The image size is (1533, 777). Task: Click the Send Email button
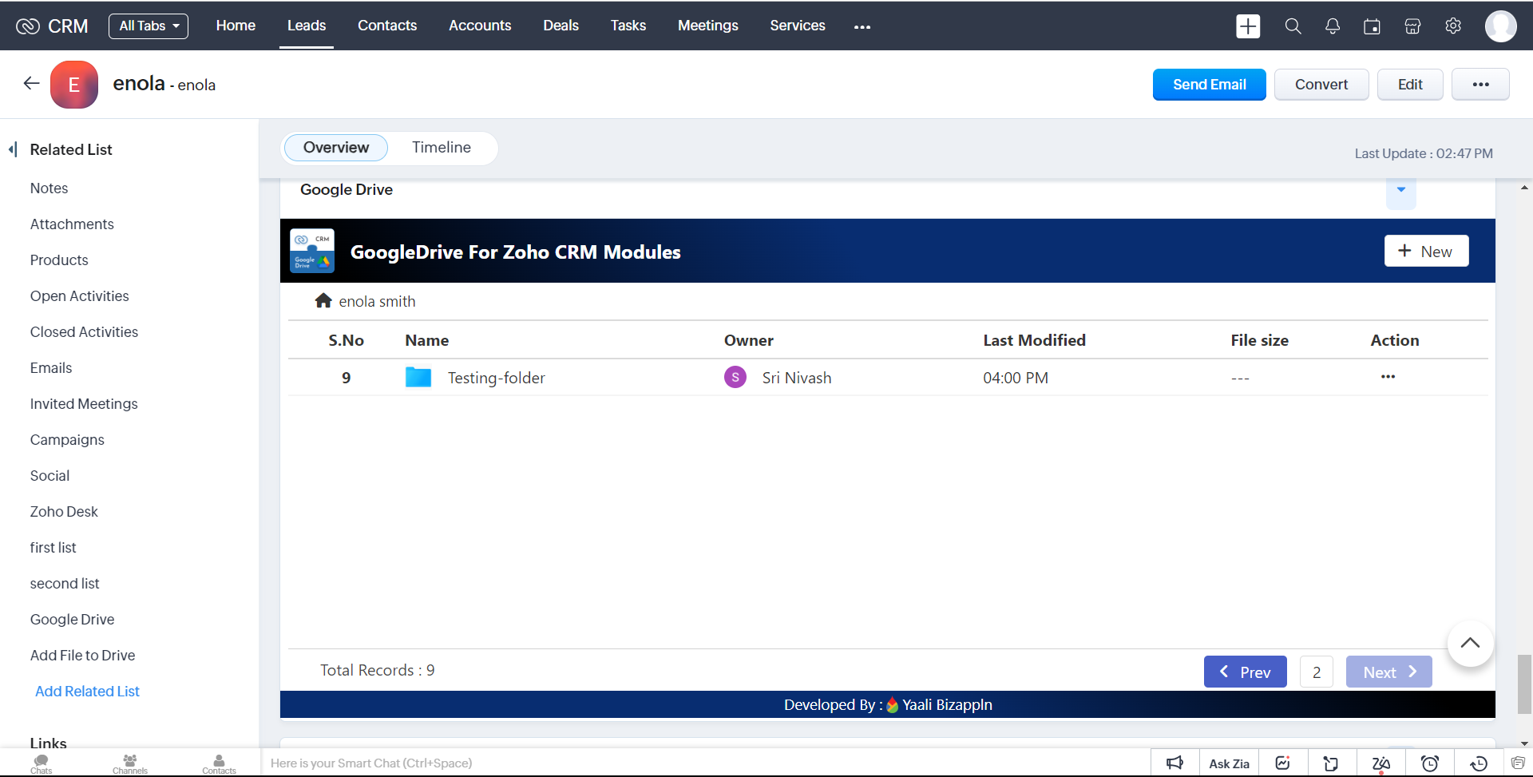coord(1209,85)
